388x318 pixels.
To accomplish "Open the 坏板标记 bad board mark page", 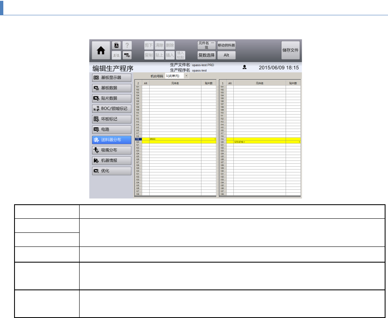I will pyautogui.click(x=112, y=119).
